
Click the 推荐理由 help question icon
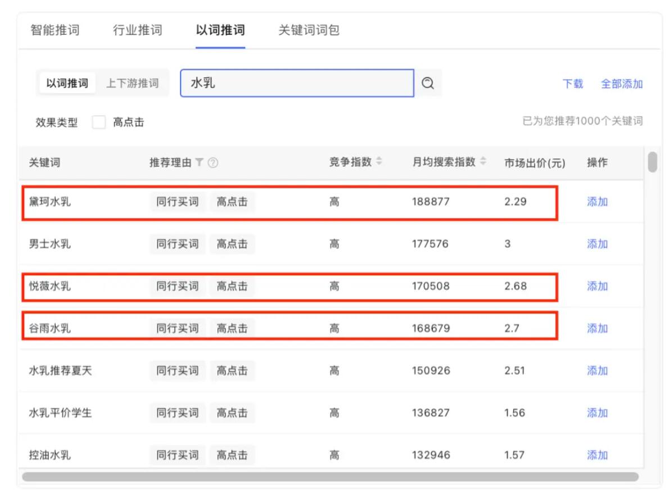click(x=213, y=162)
